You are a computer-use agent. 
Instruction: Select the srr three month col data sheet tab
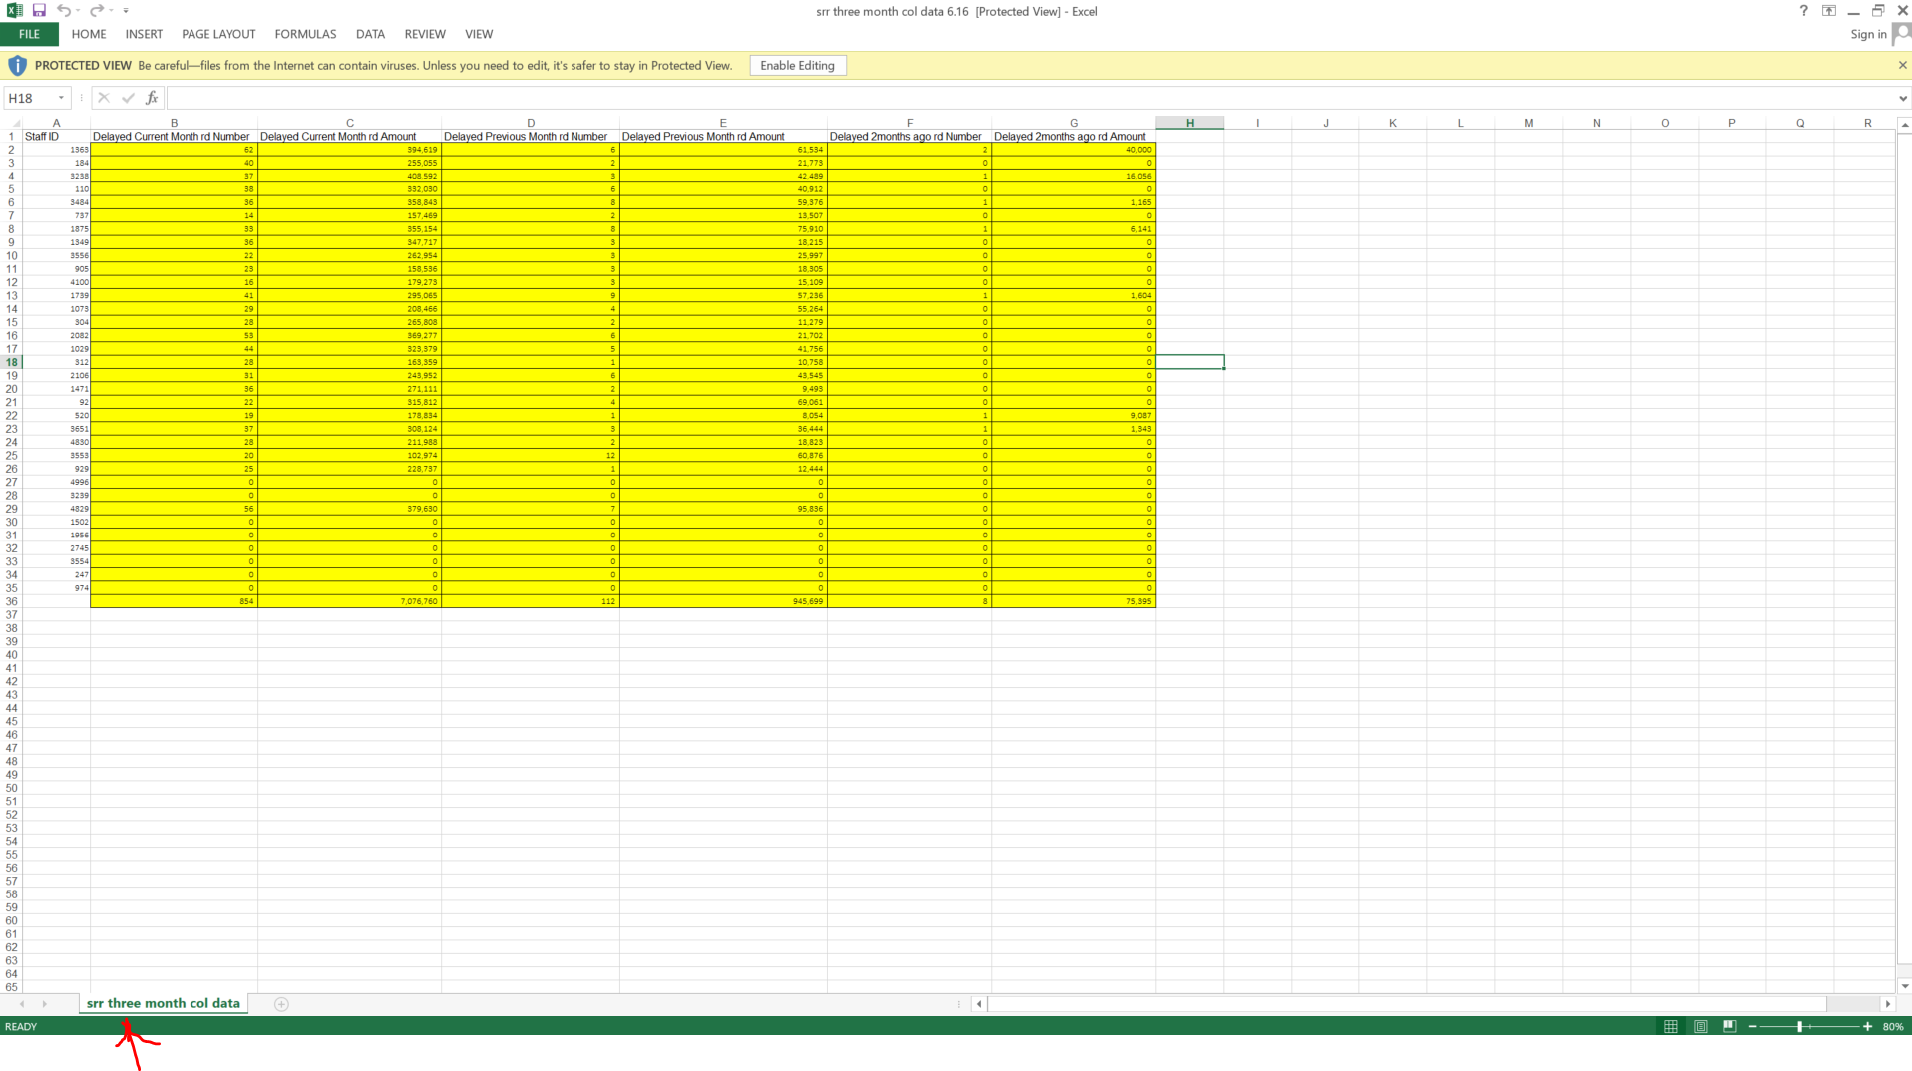(164, 1003)
